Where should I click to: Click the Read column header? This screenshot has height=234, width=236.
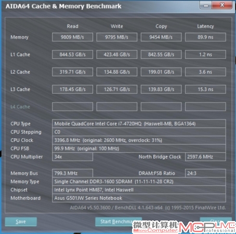(72, 26)
